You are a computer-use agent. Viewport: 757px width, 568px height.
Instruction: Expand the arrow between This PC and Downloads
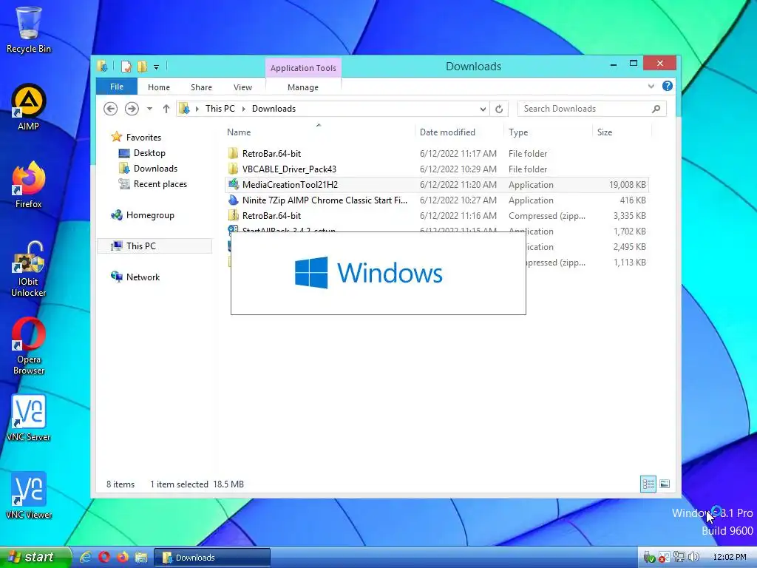[243, 109]
